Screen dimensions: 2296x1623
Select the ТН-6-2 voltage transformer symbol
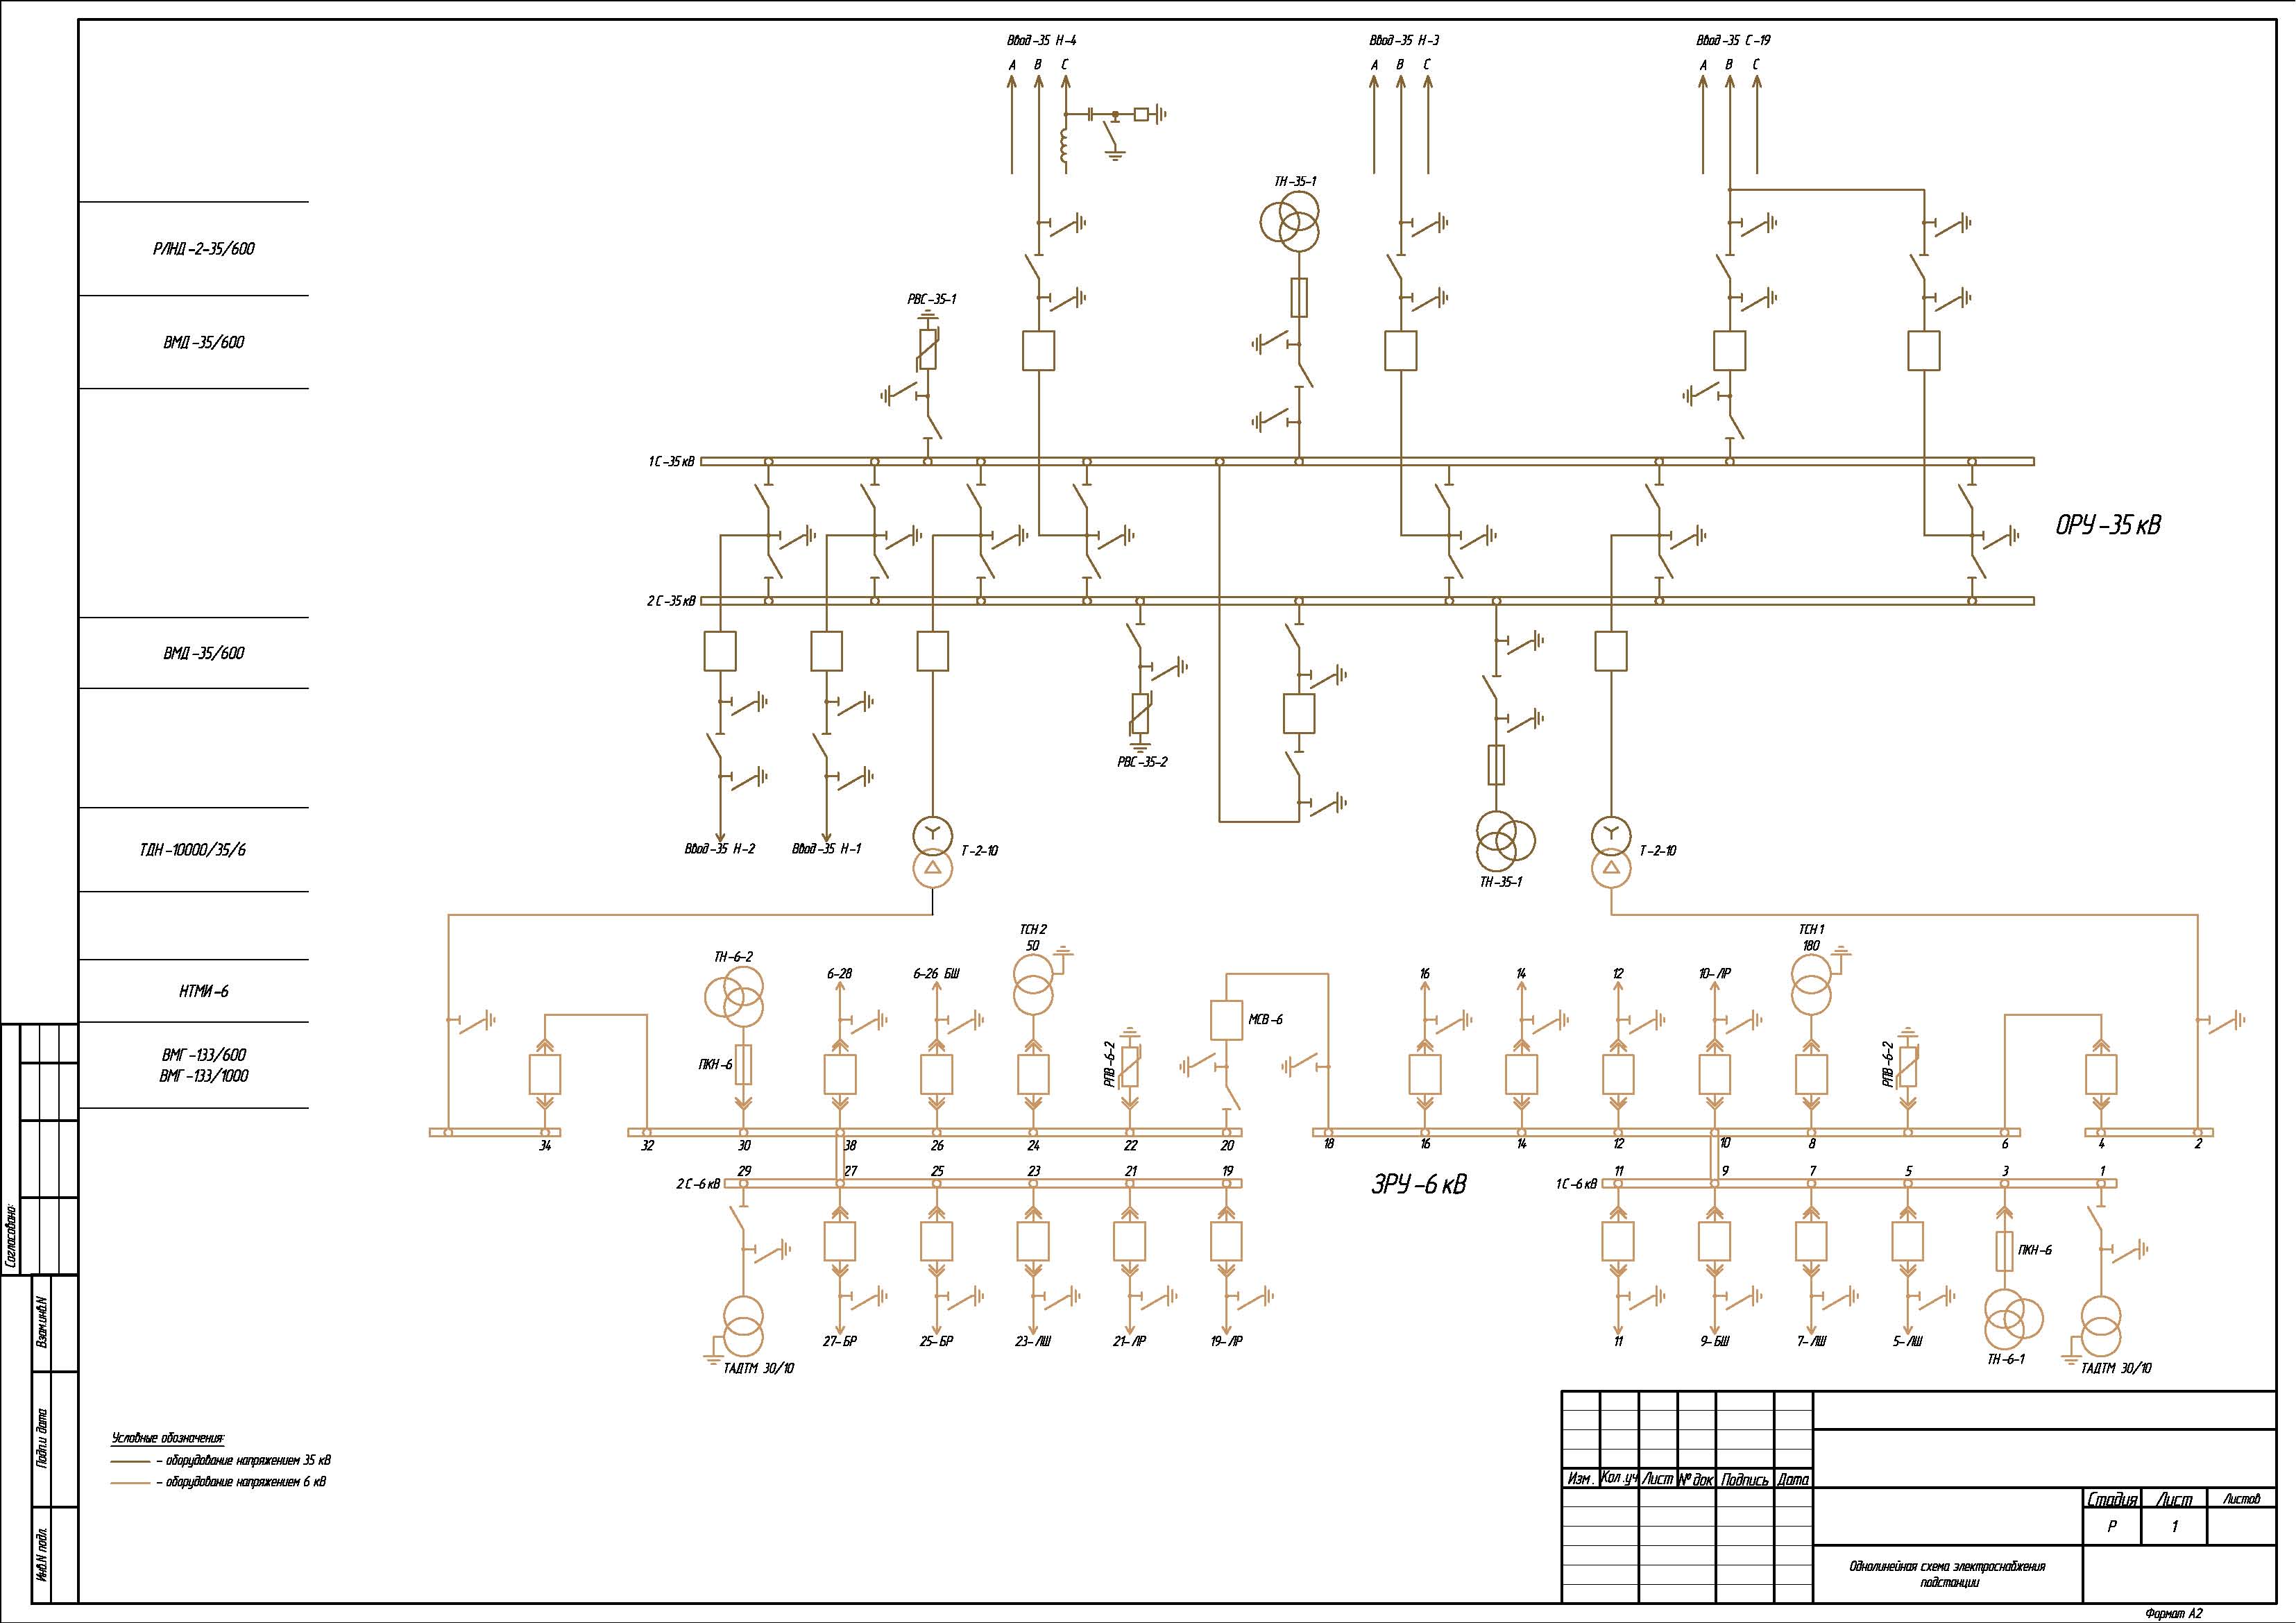tap(735, 998)
